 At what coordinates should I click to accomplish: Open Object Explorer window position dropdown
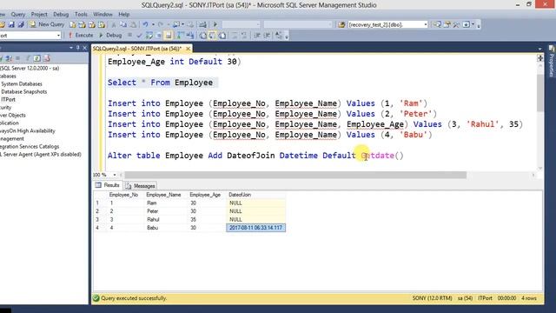pyautogui.click(x=71, y=48)
